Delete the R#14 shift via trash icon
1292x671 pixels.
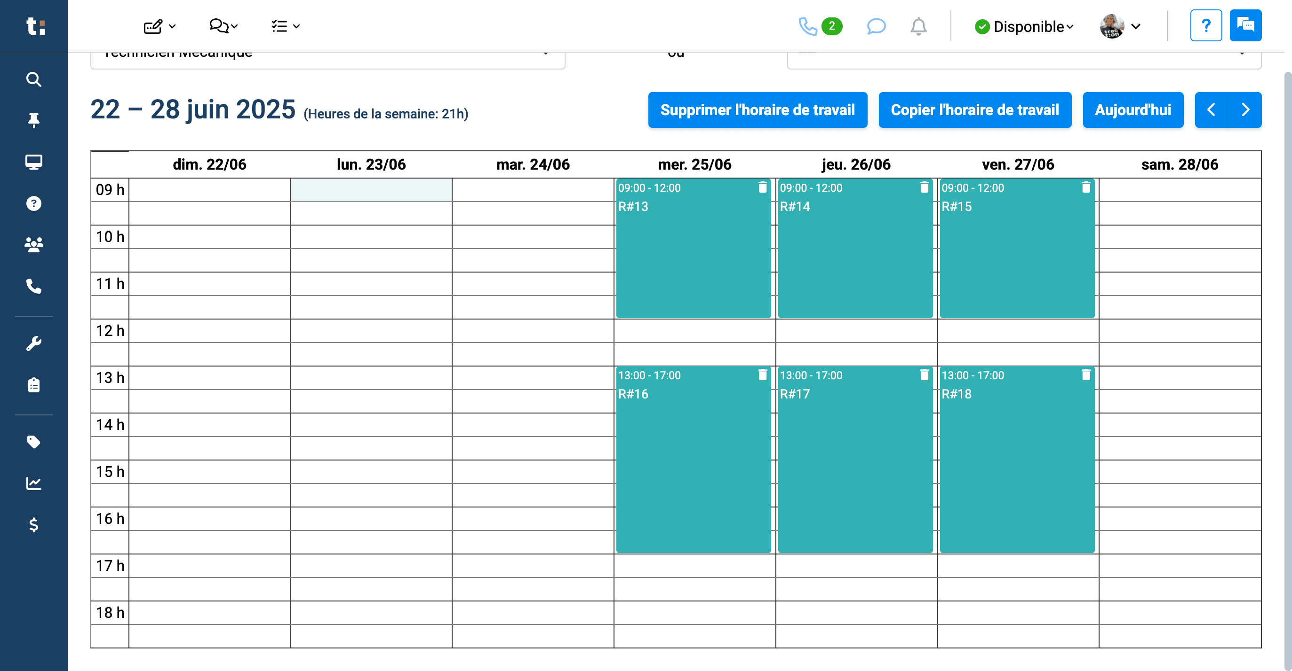click(924, 187)
